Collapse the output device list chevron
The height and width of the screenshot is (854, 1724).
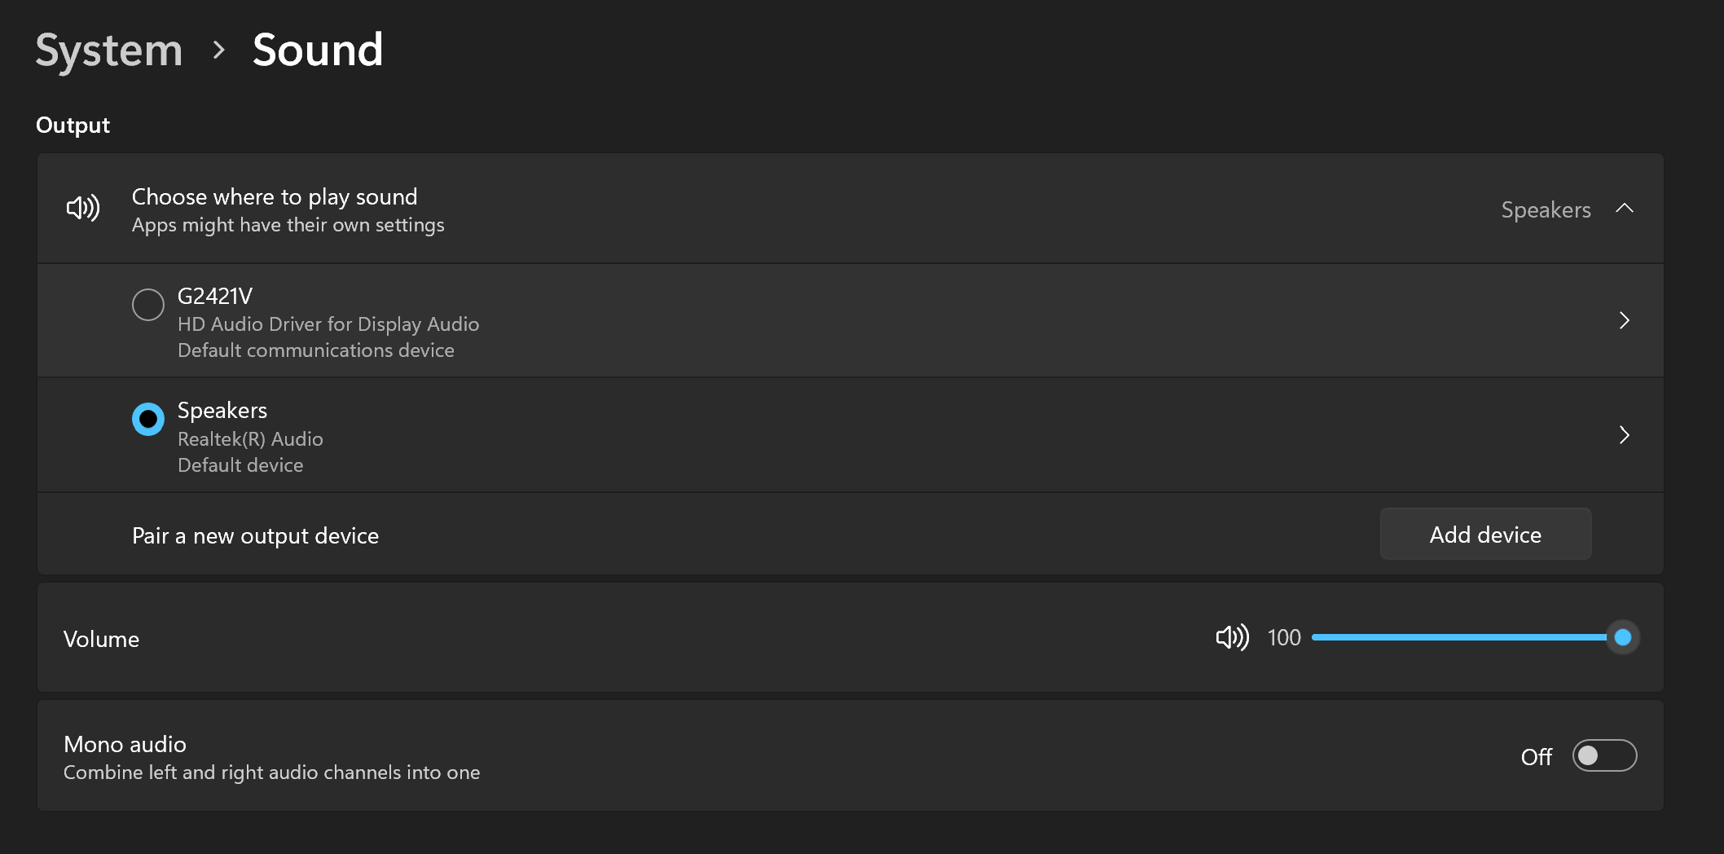[1624, 209]
